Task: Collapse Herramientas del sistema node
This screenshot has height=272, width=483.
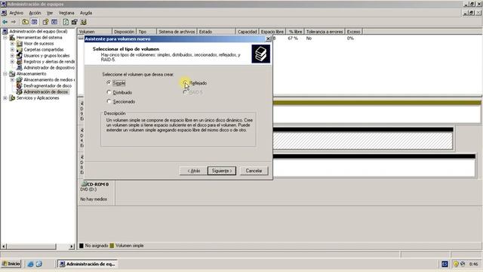Action: pyautogui.click(x=5, y=37)
